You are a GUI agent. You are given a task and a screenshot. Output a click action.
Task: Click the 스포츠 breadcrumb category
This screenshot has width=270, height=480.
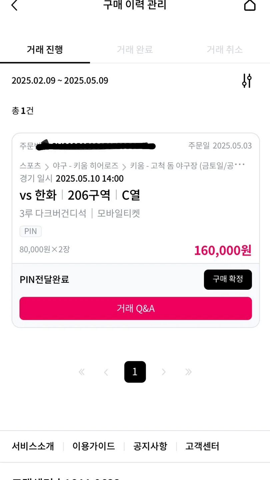coord(30,165)
